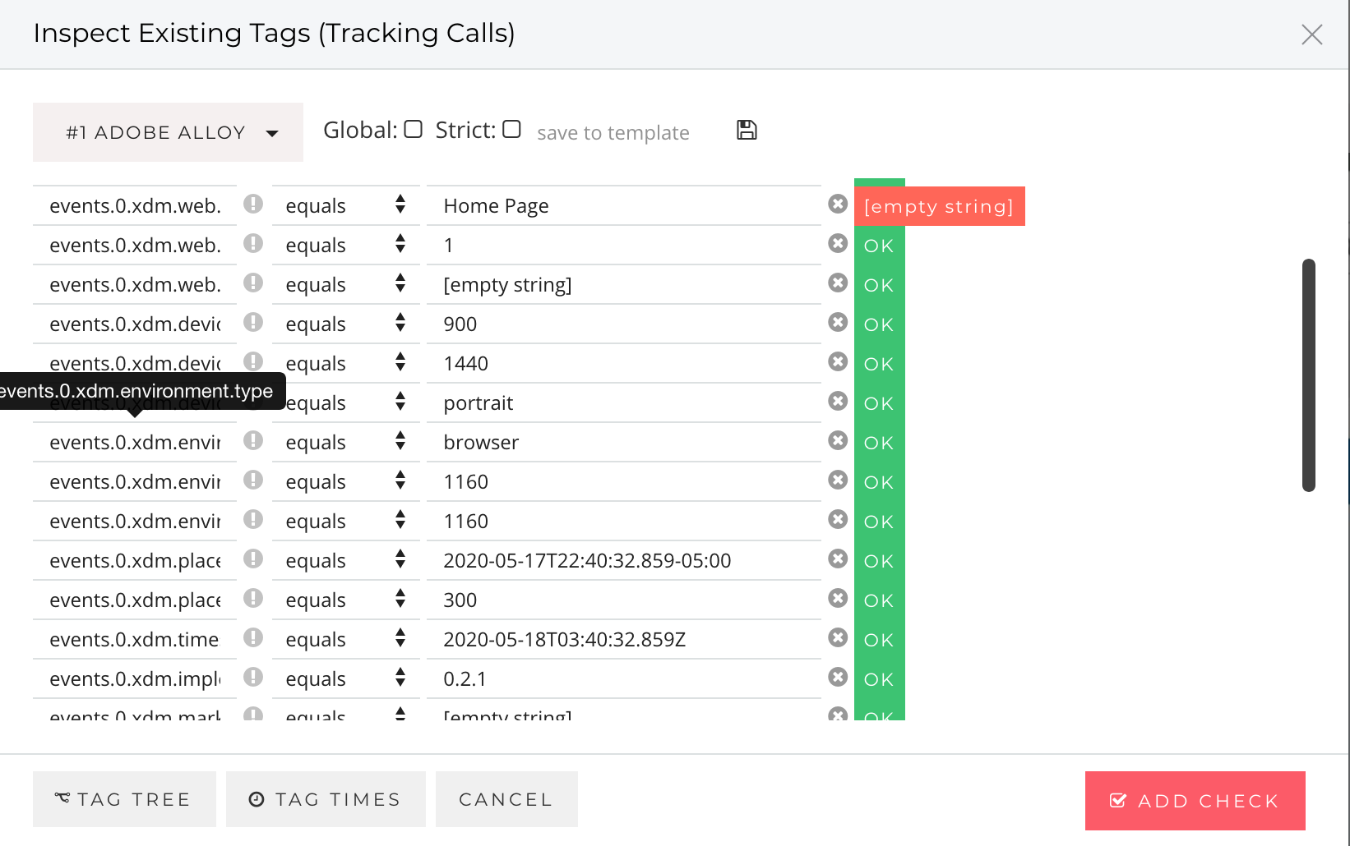This screenshot has height=846, width=1350.
Task: Click info icon on the 900 row
Action: pos(253,322)
